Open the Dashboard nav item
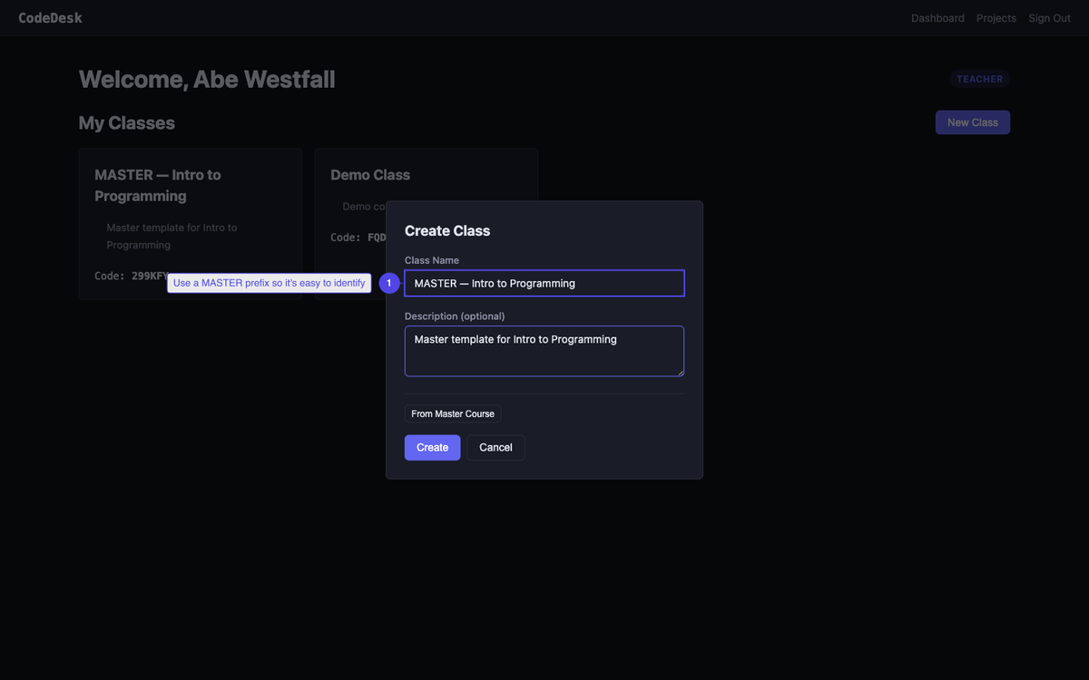1089x680 pixels. pos(937,18)
